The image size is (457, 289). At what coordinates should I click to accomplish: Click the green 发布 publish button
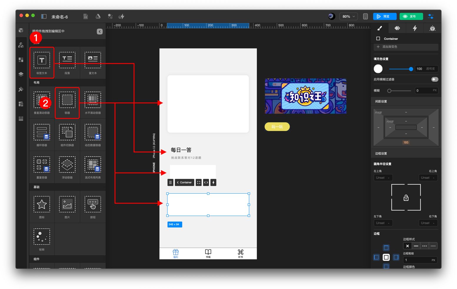411,16
